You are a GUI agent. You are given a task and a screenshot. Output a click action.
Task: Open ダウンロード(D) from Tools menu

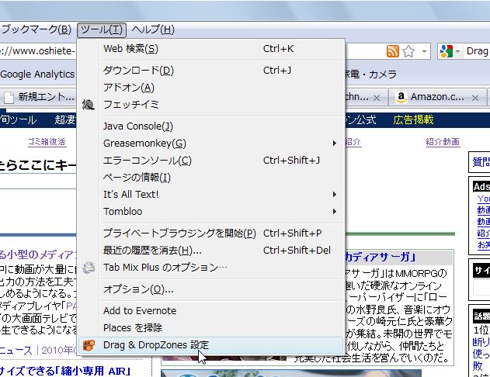click(211, 71)
